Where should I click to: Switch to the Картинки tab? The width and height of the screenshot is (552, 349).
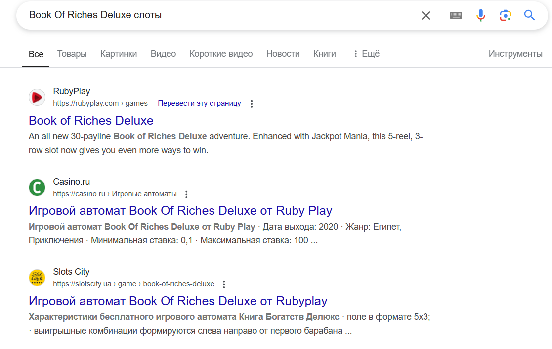click(x=119, y=54)
